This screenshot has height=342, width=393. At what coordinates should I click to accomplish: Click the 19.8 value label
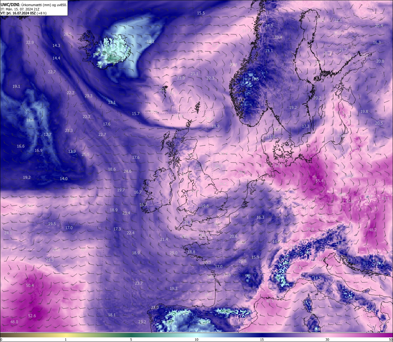364,111
